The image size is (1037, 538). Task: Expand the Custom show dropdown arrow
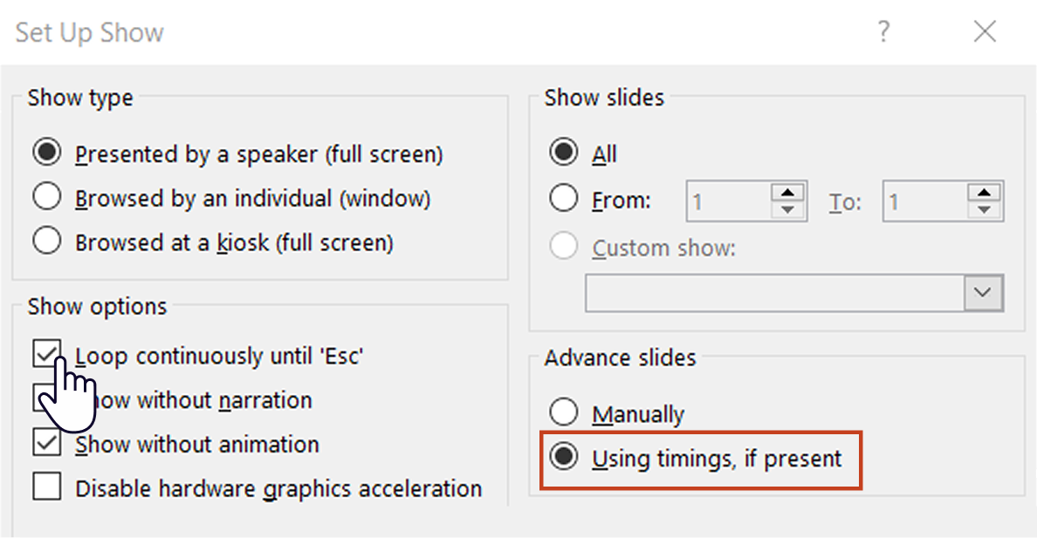click(983, 293)
